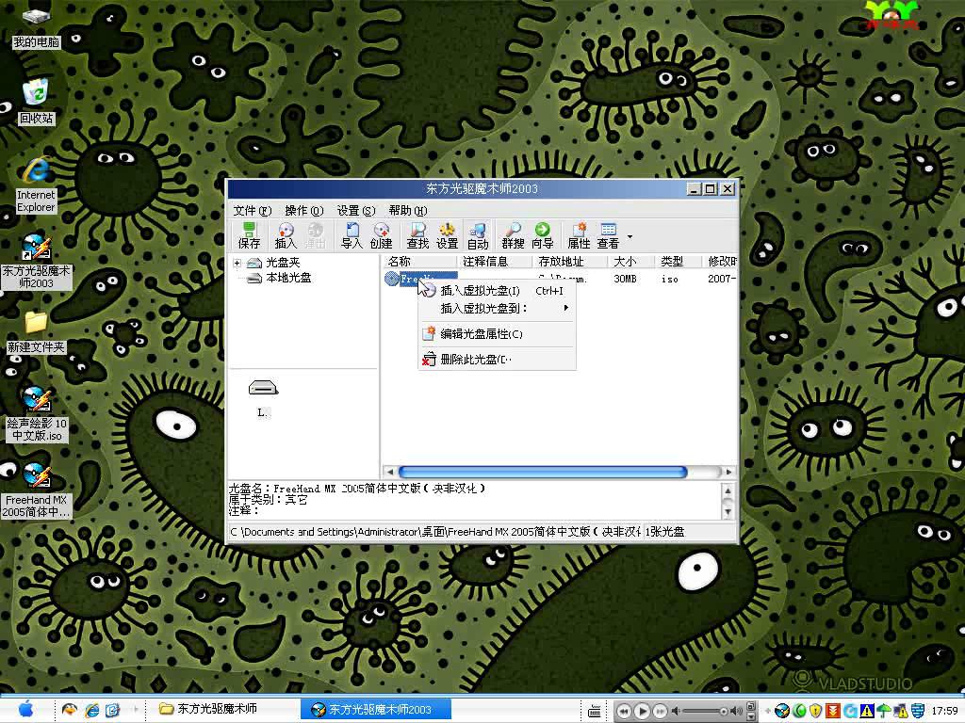This screenshot has height=723, width=965.
Task: Click the 导入 (Import) toolbar icon
Action: [352, 236]
